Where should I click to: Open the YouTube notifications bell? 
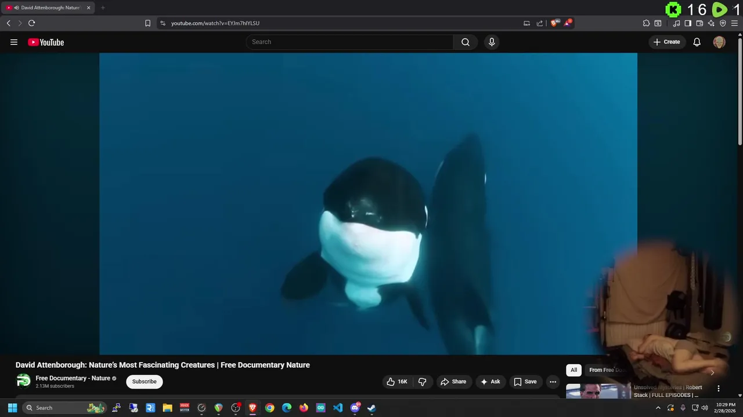pyautogui.click(x=697, y=42)
